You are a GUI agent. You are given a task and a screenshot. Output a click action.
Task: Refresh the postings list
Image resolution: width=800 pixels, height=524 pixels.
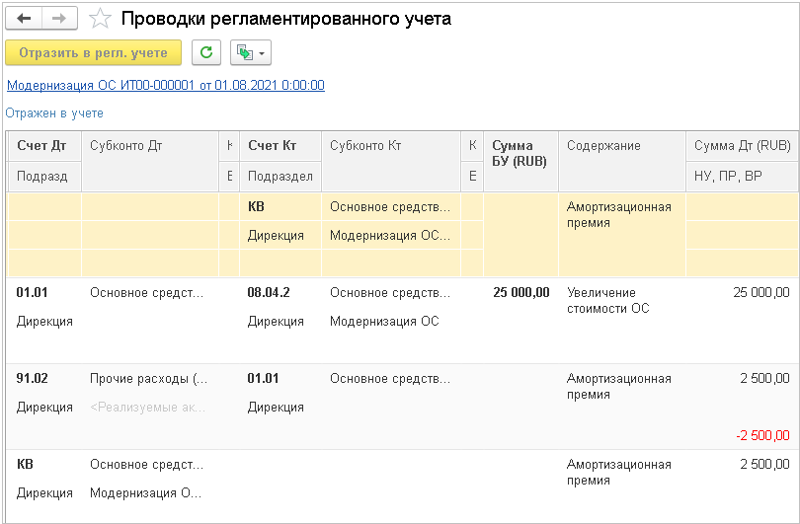click(205, 52)
